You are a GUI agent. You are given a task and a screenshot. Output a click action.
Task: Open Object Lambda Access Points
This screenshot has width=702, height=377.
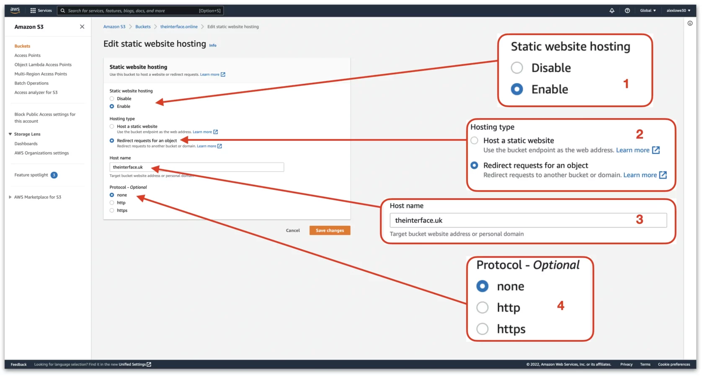pyautogui.click(x=43, y=65)
